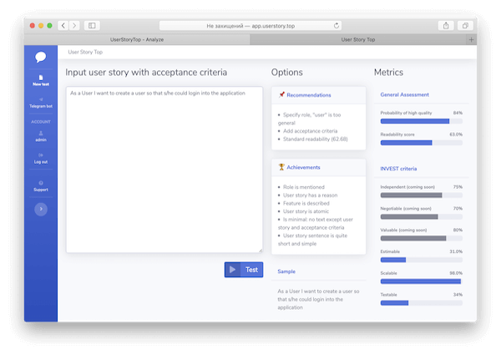Open the Telegram bot page

(x=41, y=105)
